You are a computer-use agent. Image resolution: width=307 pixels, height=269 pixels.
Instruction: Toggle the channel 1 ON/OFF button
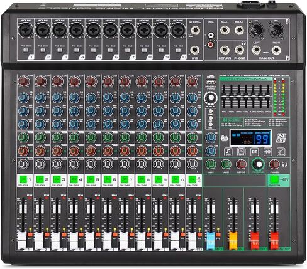tap(23, 179)
